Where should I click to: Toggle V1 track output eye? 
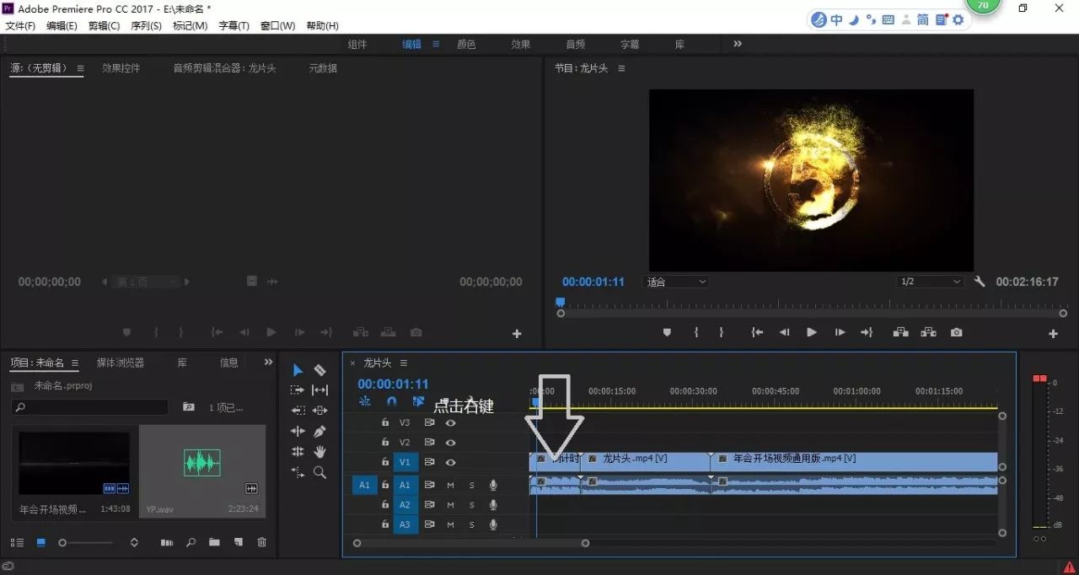(x=451, y=462)
